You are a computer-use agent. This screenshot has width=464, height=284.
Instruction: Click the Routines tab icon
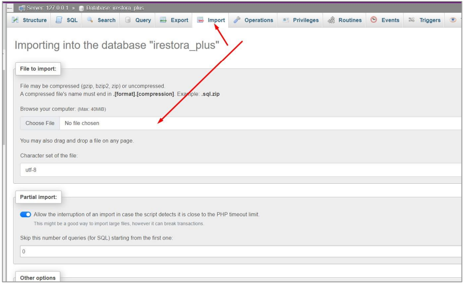331,20
